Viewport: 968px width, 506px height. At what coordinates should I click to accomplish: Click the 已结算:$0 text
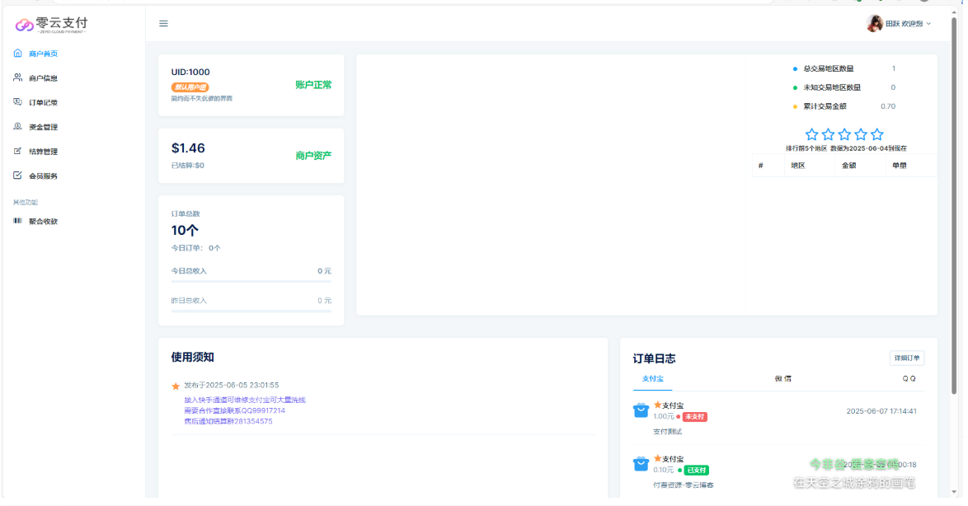188,166
